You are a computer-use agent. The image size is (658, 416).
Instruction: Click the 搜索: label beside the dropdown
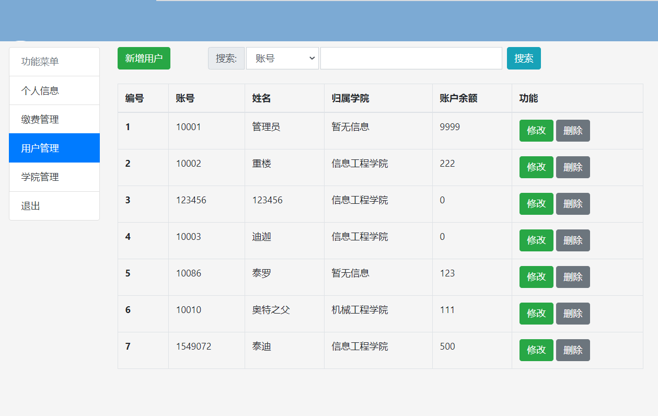click(226, 58)
